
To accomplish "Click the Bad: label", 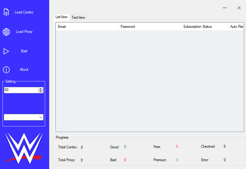I will tap(114, 160).
